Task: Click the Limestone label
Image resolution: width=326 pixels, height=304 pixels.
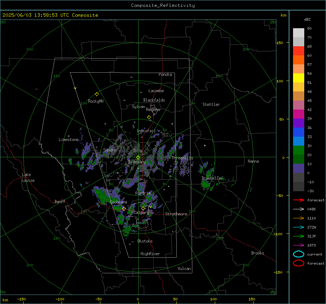Action: point(68,140)
